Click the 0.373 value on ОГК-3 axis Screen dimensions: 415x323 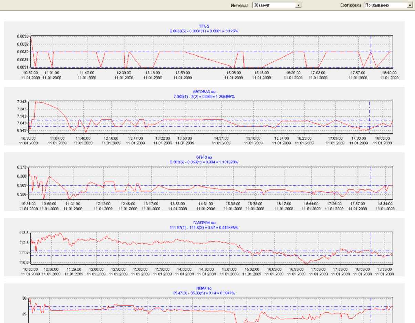(22, 167)
